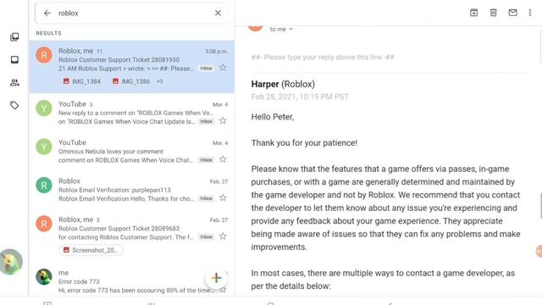Open the Social people sidebar icon
Viewport: 542px width, 305px height.
tap(14, 82)
